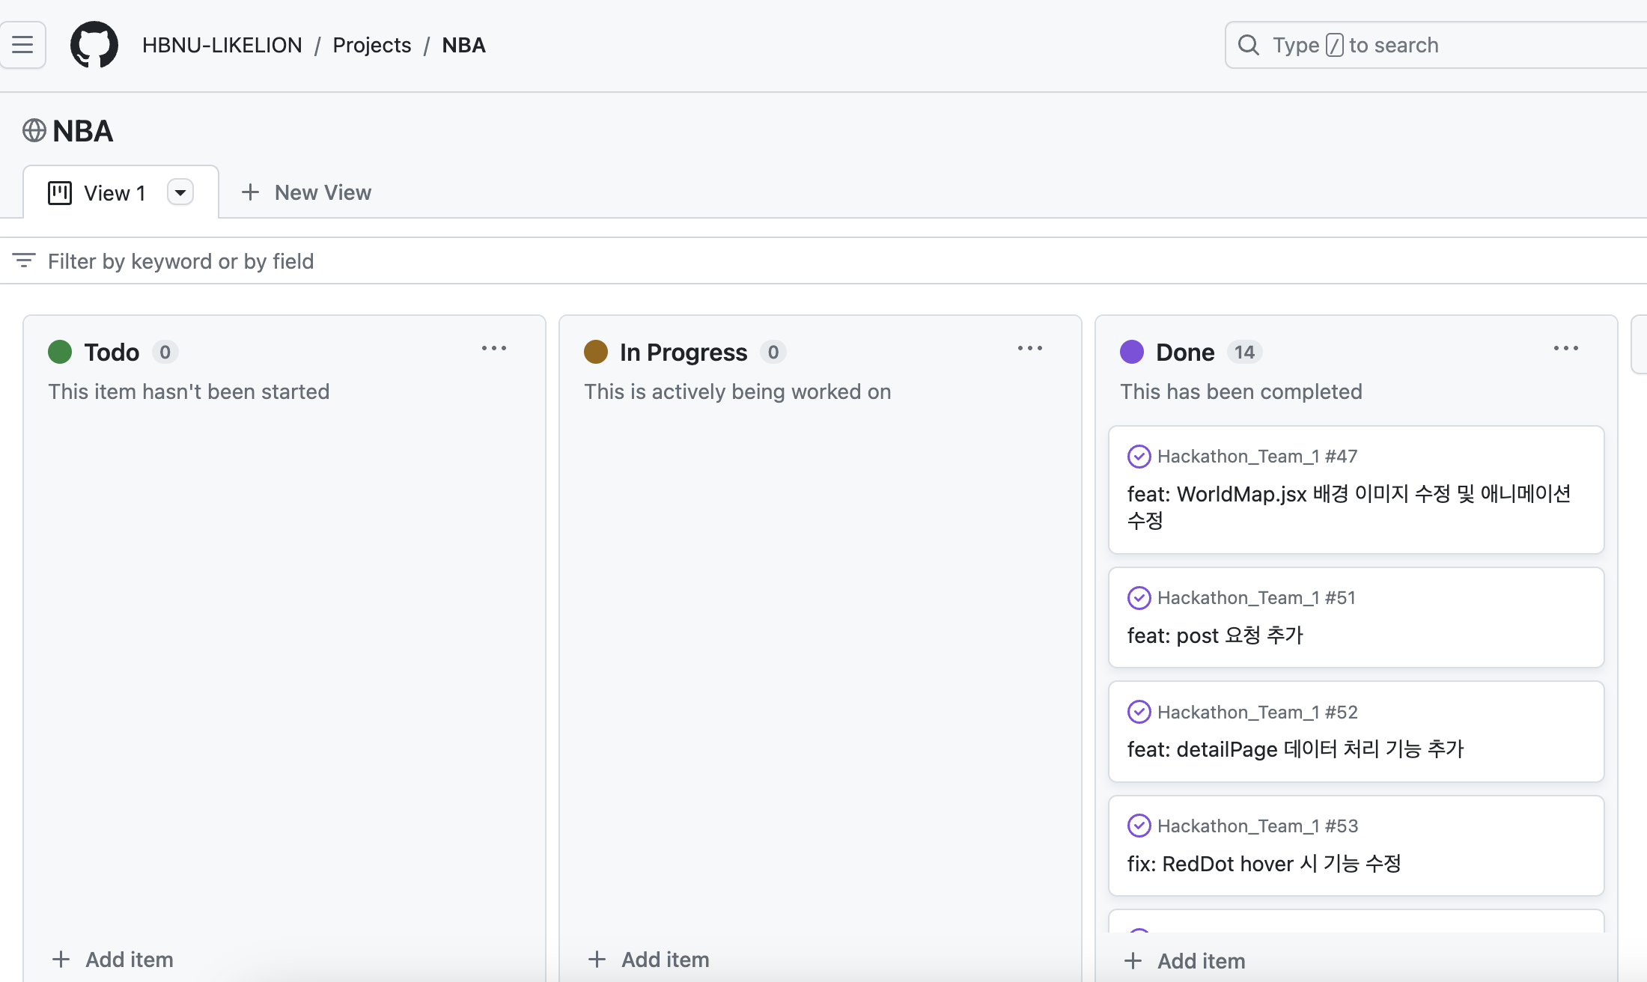Screen dimensions: 1647x982
Task: Open the HBNU-LIKELION organization link
Action: point(222,45)
